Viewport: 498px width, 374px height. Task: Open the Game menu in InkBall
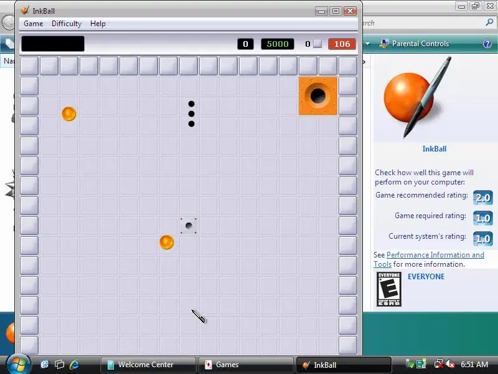[34, 24]
